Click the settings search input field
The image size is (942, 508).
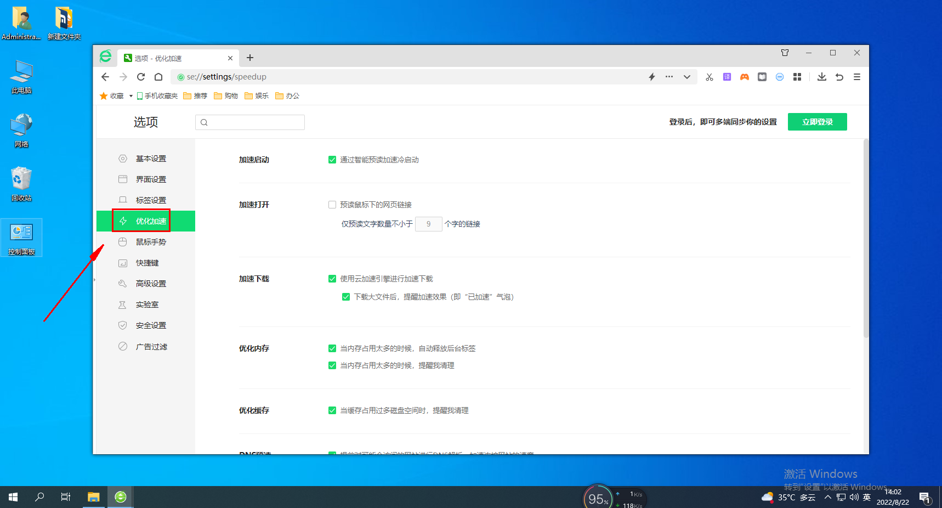(x=250, y=122)
